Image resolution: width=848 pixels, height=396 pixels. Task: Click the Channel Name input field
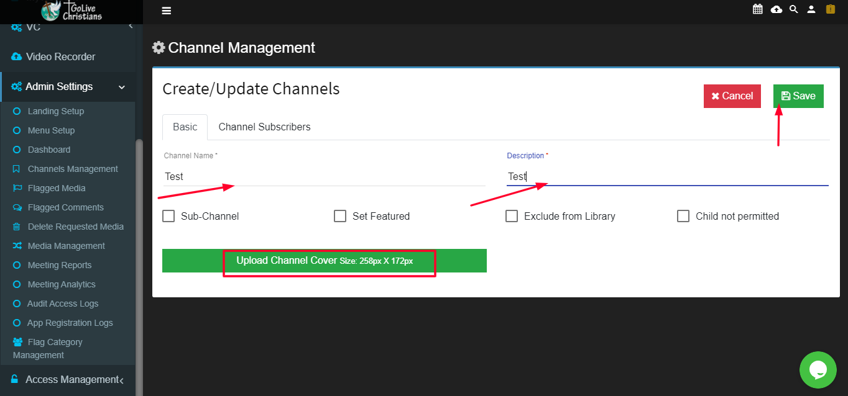coord(325,176)
